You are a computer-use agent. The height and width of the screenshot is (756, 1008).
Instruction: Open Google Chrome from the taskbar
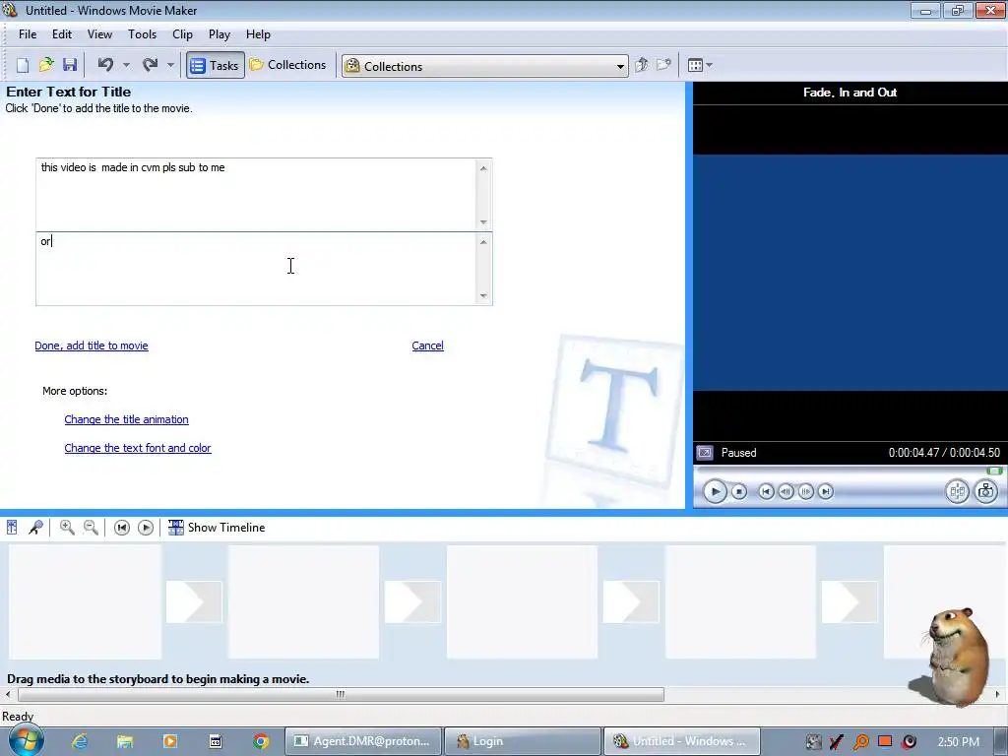coord(260,741)
